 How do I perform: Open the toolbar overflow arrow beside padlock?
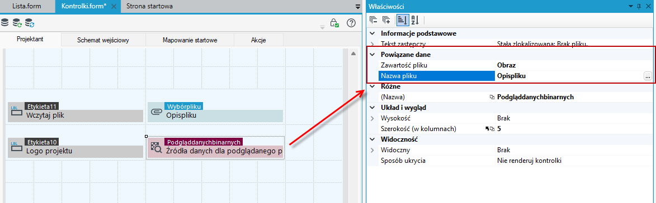[322, 27]
